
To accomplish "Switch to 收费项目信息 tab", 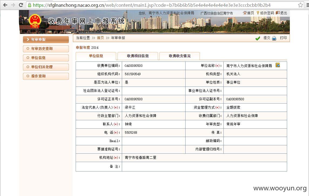I will tap(138, 56).
